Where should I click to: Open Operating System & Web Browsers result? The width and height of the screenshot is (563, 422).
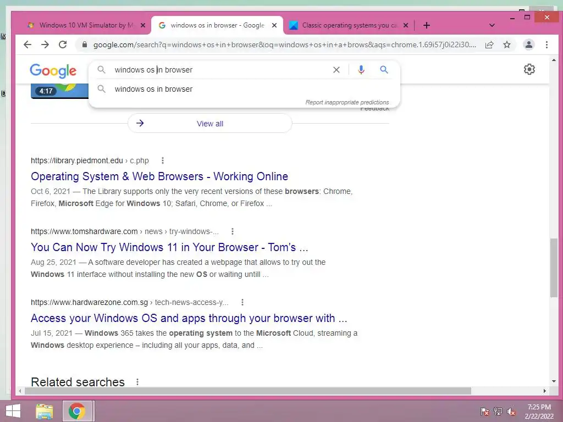[159, 176]
